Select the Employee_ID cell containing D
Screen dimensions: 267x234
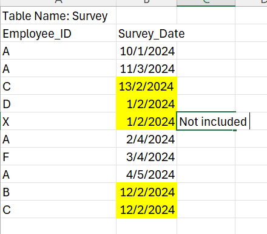pyautogui.click(x=58, y=103)
